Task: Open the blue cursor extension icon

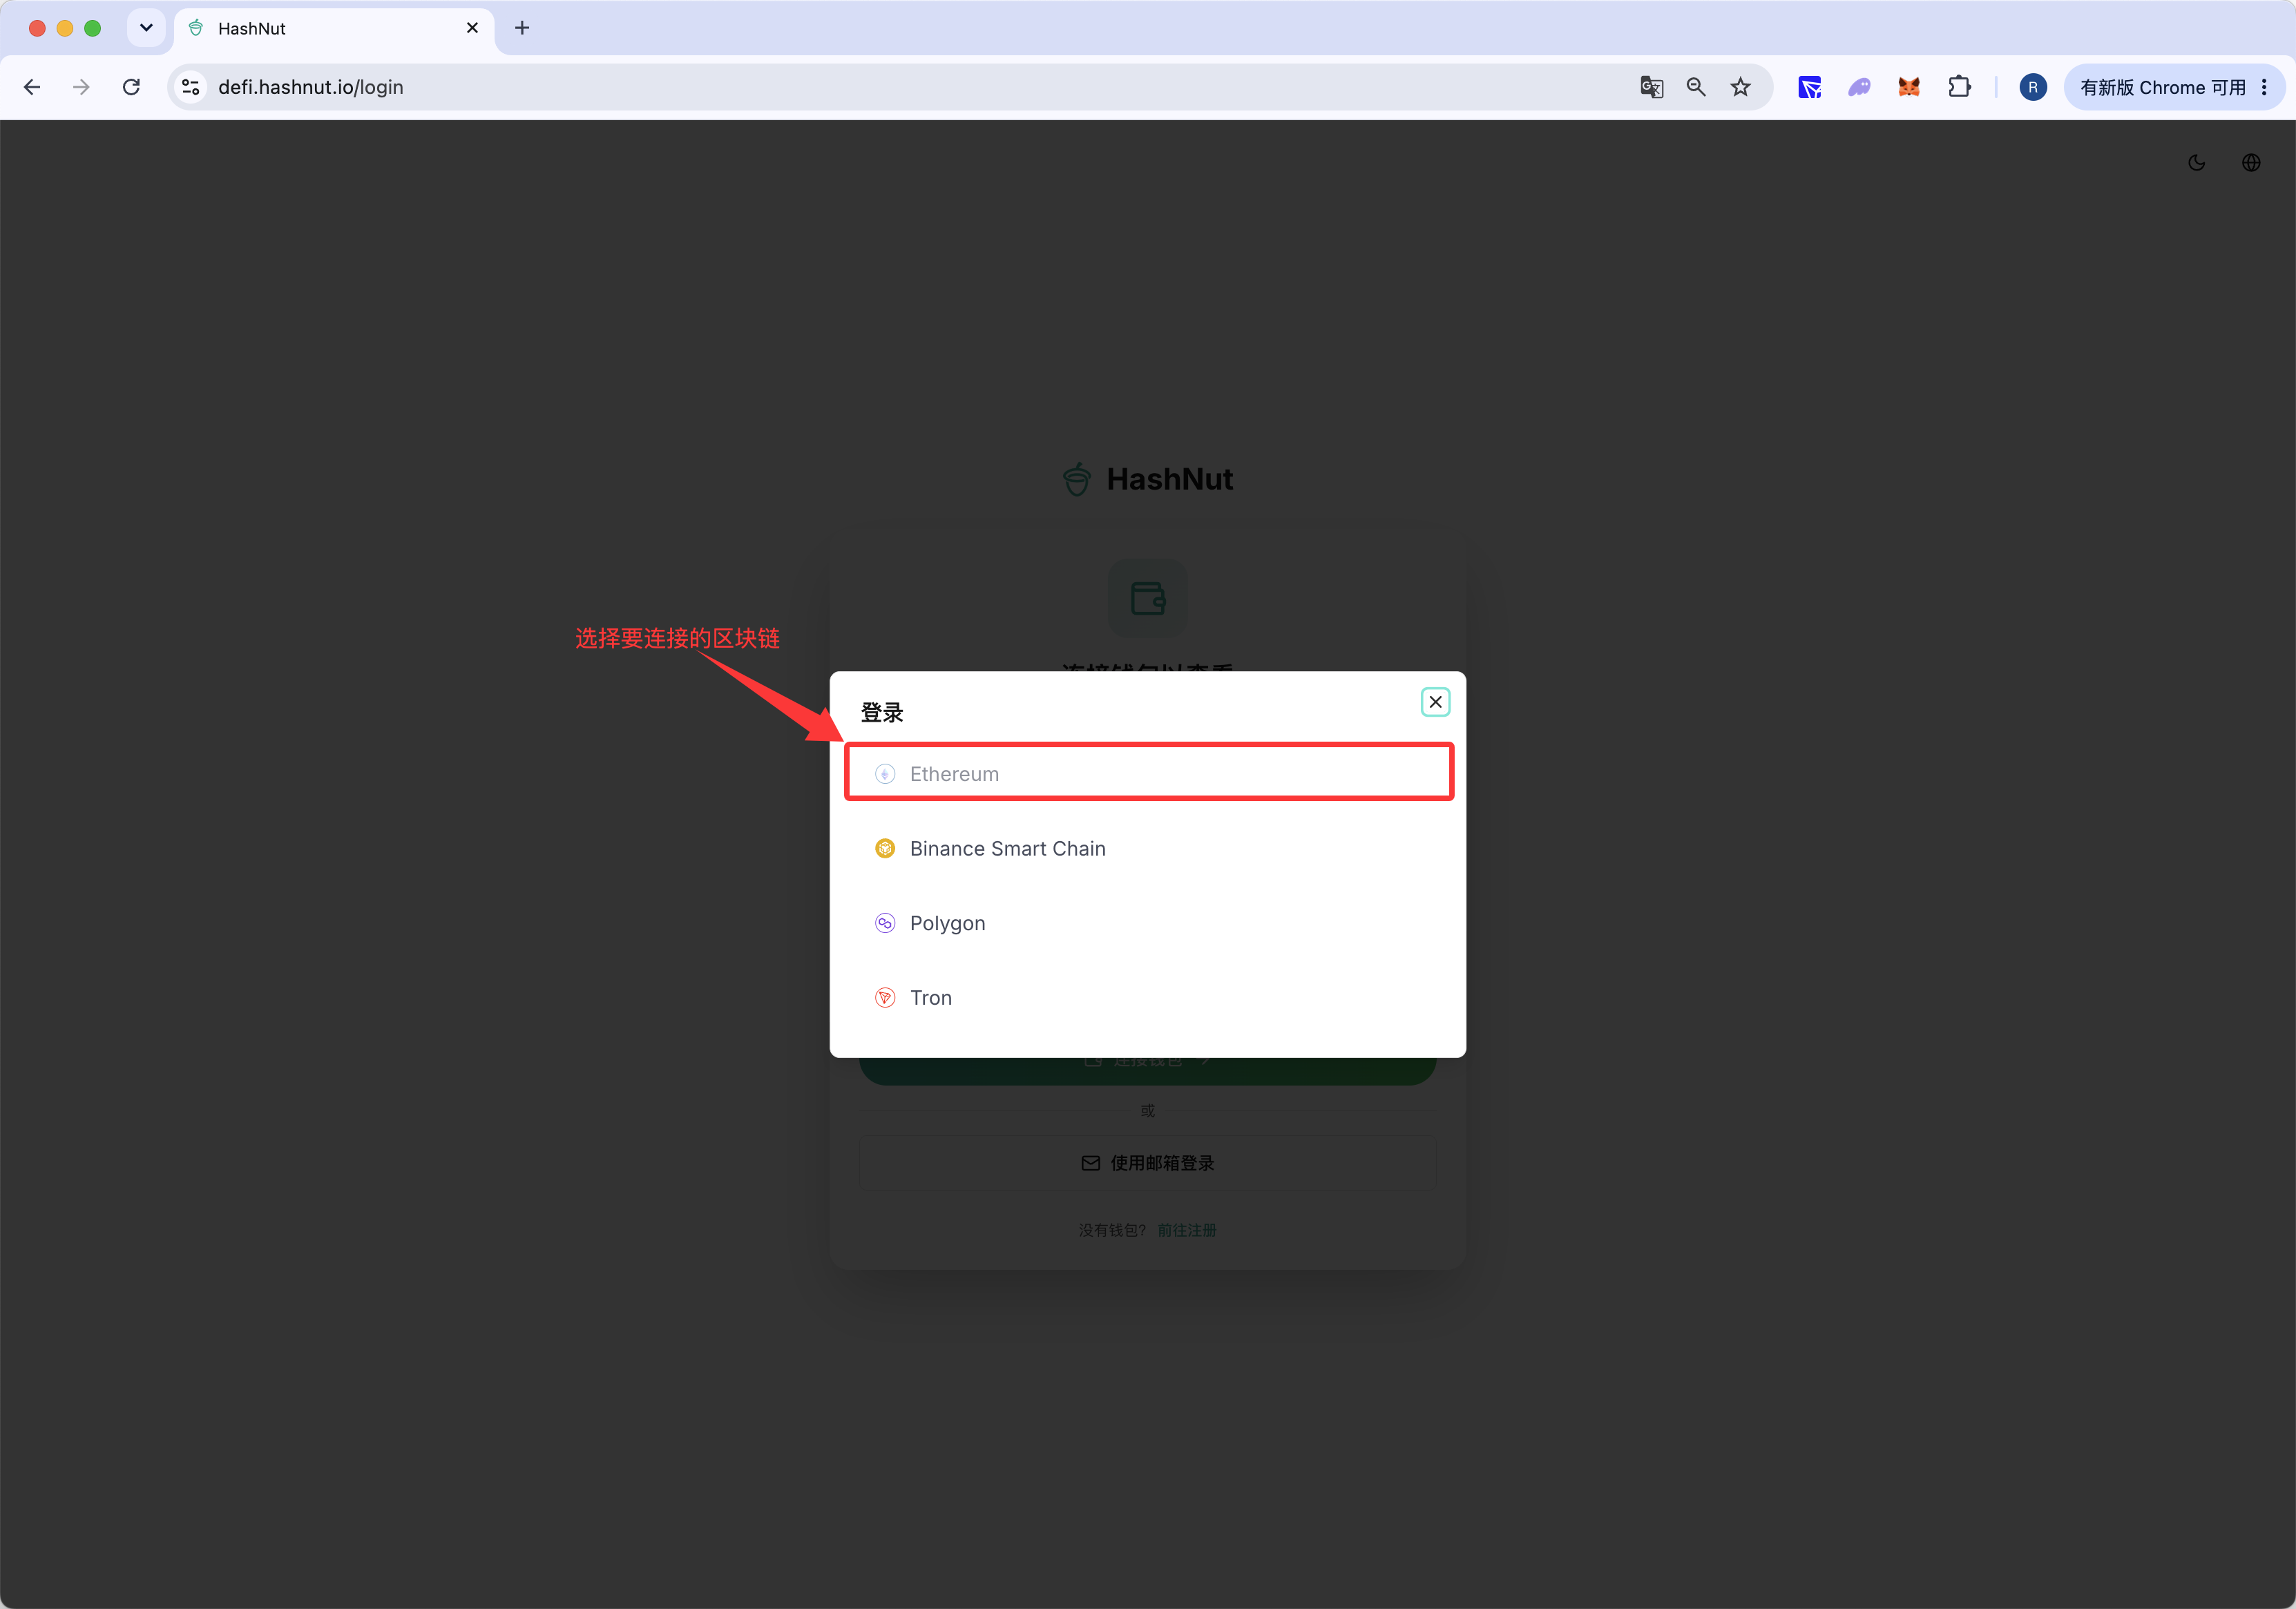Action: point(1810,87)
